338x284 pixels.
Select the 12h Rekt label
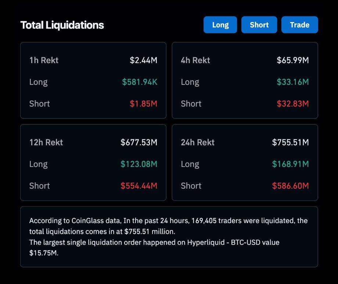(x=46, y=142)
